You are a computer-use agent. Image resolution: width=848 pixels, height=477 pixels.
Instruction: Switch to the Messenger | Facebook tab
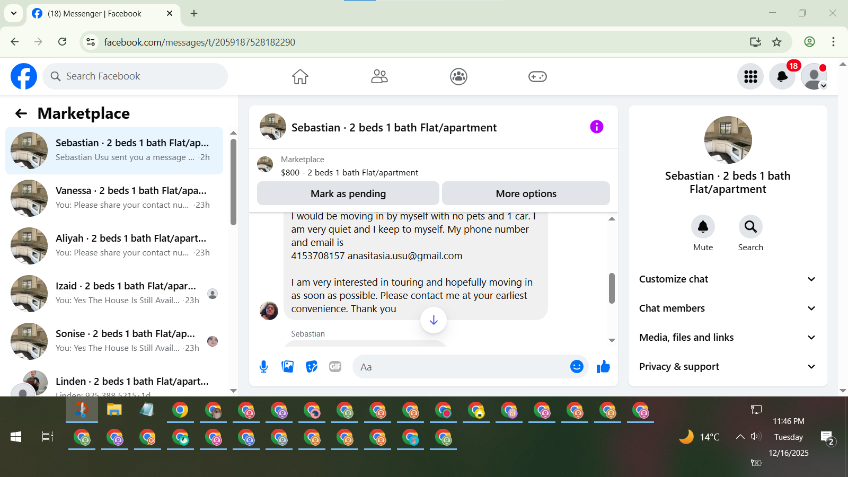[102, 14]
